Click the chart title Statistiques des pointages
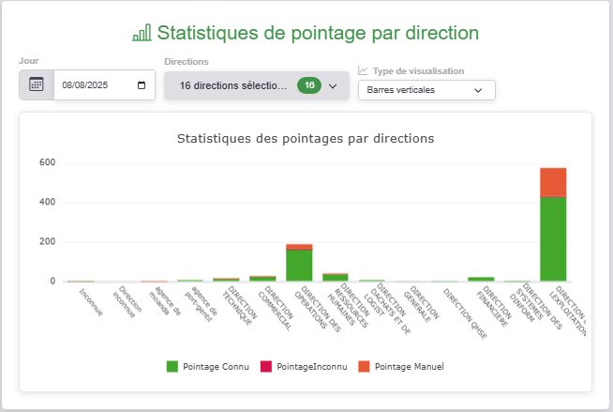Image resolution: width=613 pixels, height=412 pixels. (306, 138)
